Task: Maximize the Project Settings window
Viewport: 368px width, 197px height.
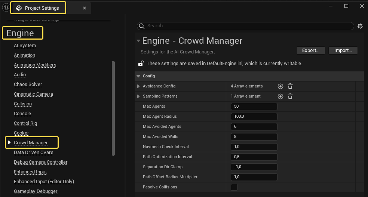Action: click(x=346, y=6)
